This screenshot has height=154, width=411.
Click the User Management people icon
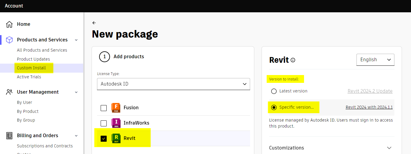coord(9,92)
